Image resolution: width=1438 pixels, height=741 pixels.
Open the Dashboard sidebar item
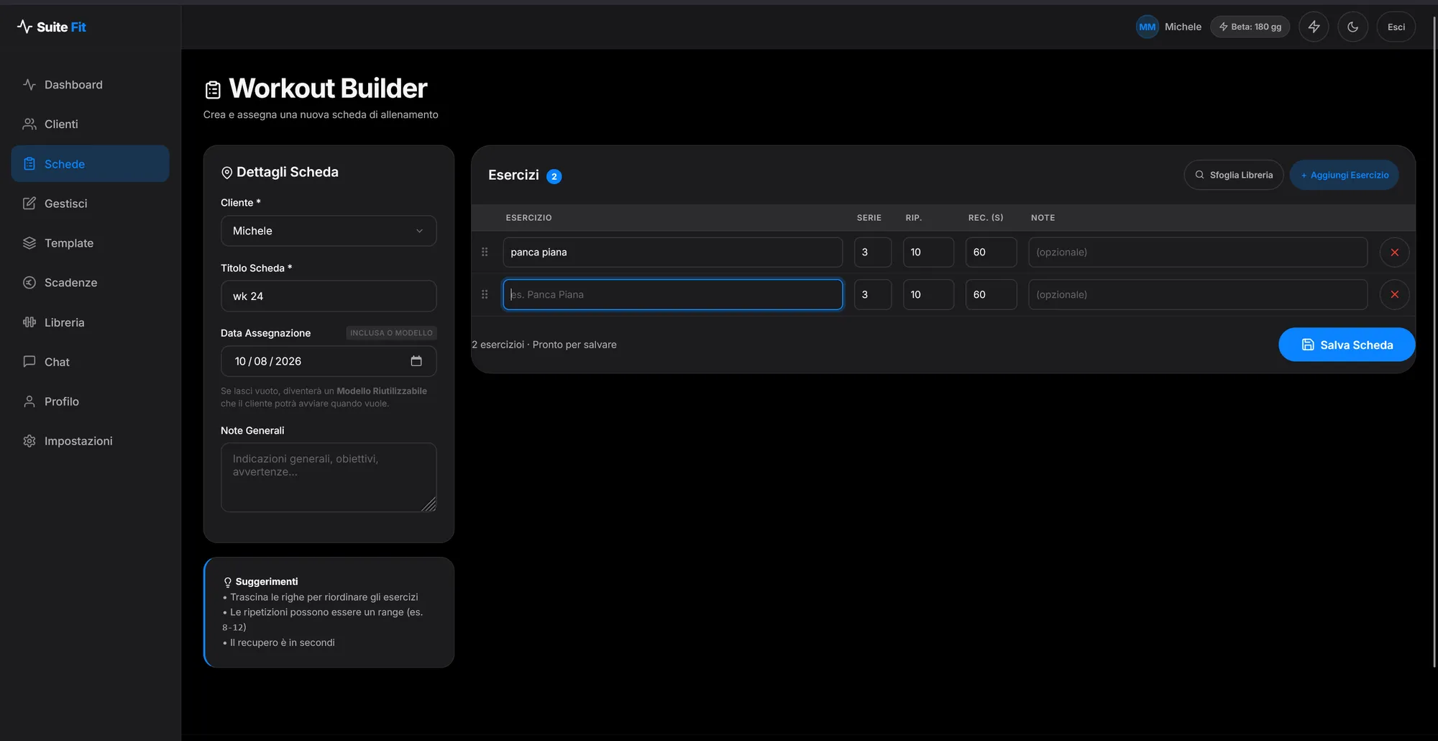click(90, 85)
